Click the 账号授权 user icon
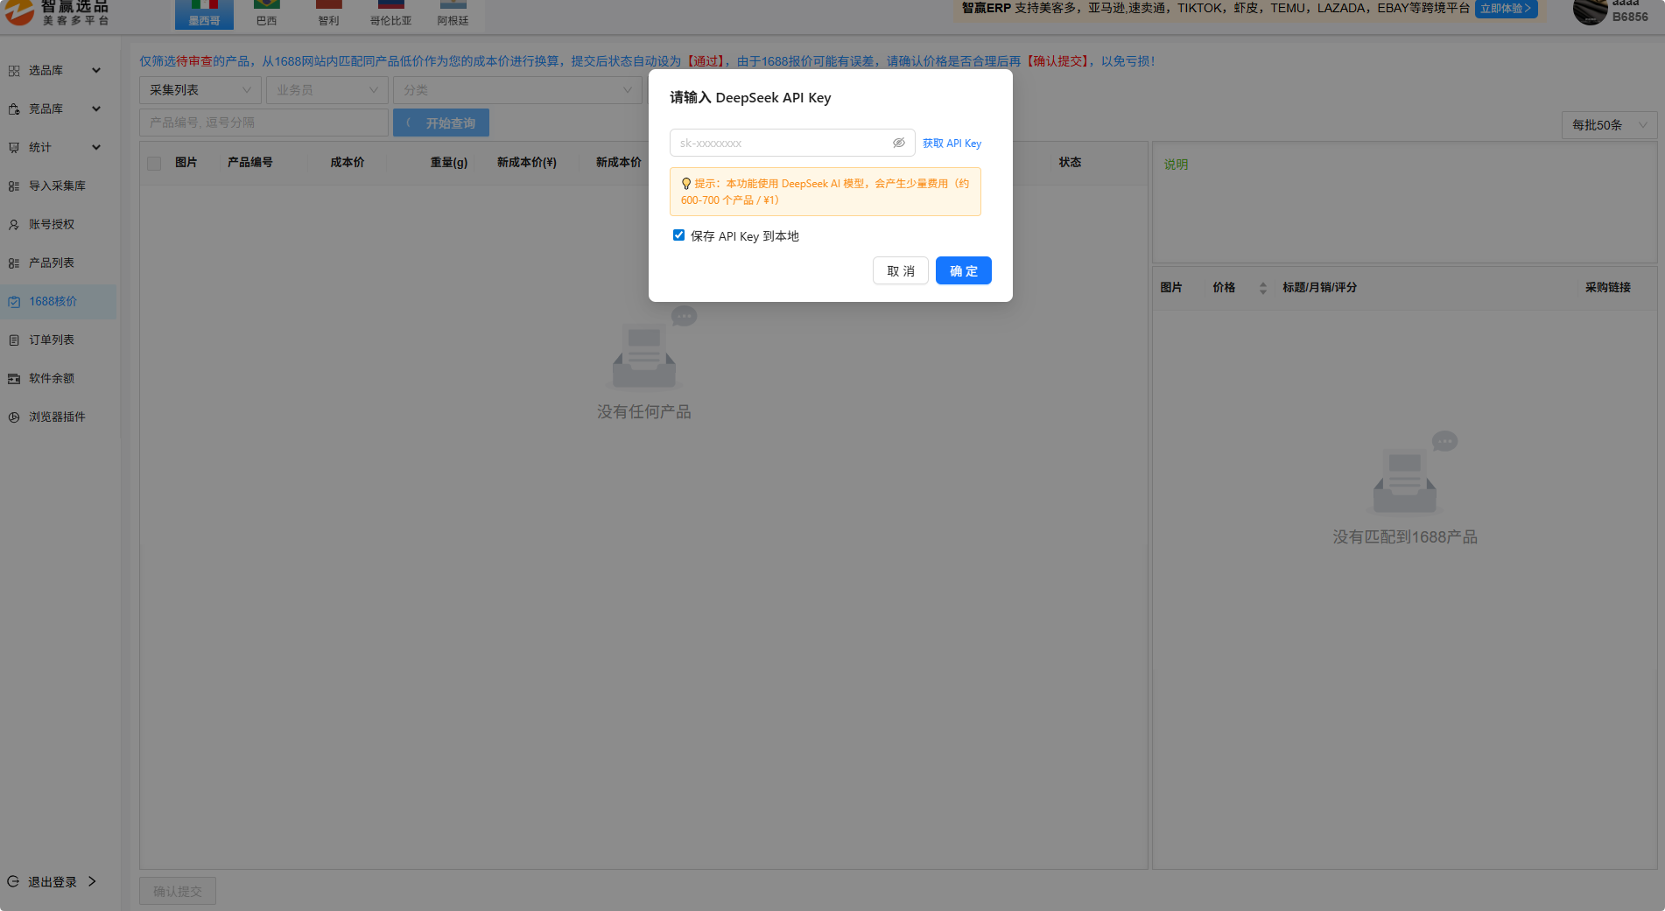This screenshot has width=1665, height=911. (x=14, y=225)
